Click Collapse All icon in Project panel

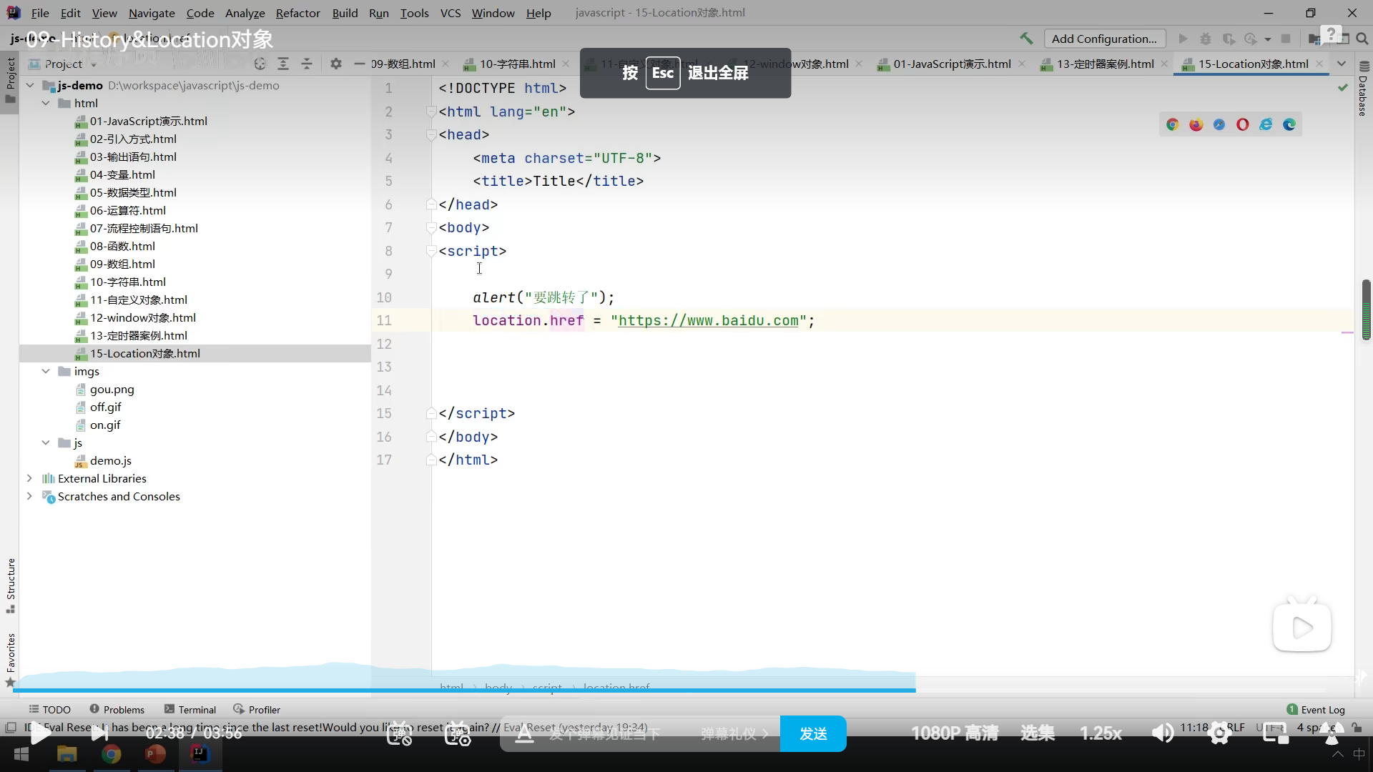point(307,64)
